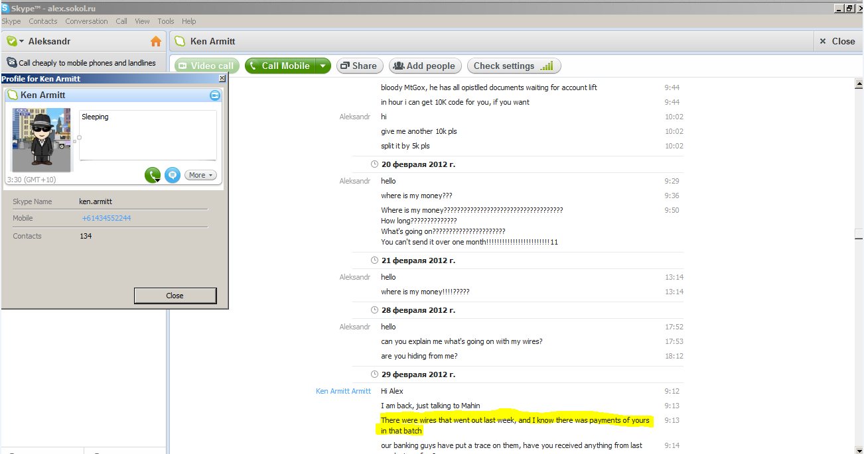Open the Skype menu

[x=11, y=21]
